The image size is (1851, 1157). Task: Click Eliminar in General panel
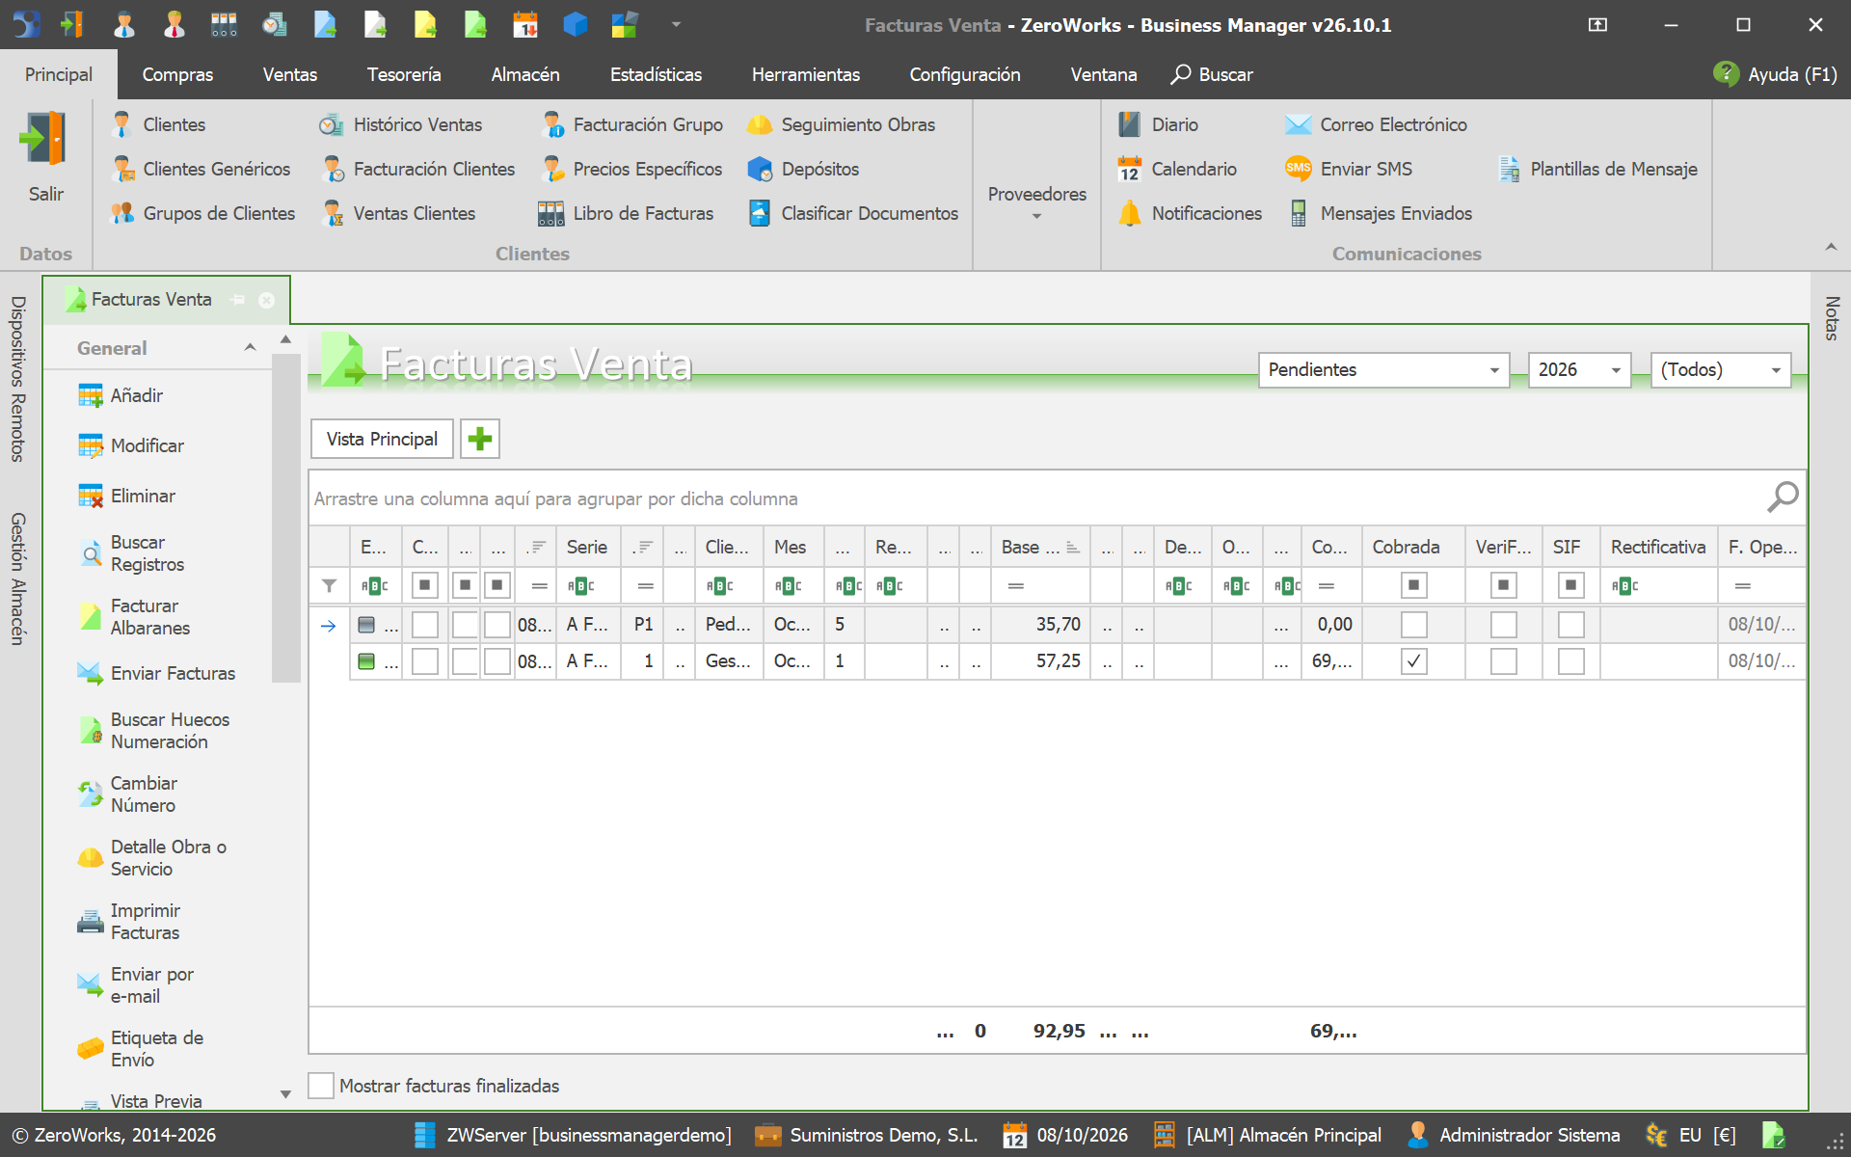point(126,496)
